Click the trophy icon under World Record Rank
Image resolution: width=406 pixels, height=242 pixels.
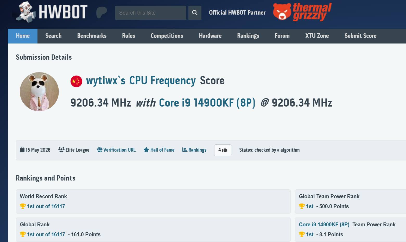pyautogui.click(x=23, y=206)
